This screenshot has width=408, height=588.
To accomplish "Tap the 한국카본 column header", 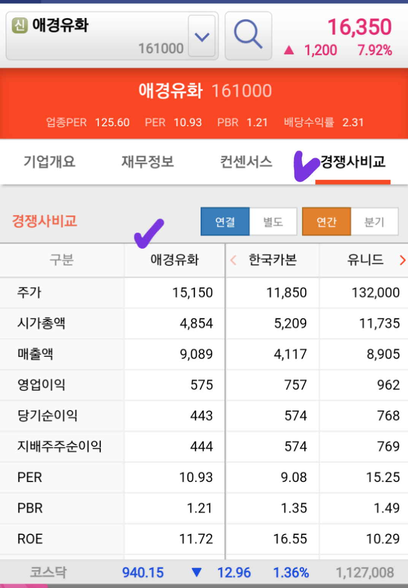I will click(272, 260).
